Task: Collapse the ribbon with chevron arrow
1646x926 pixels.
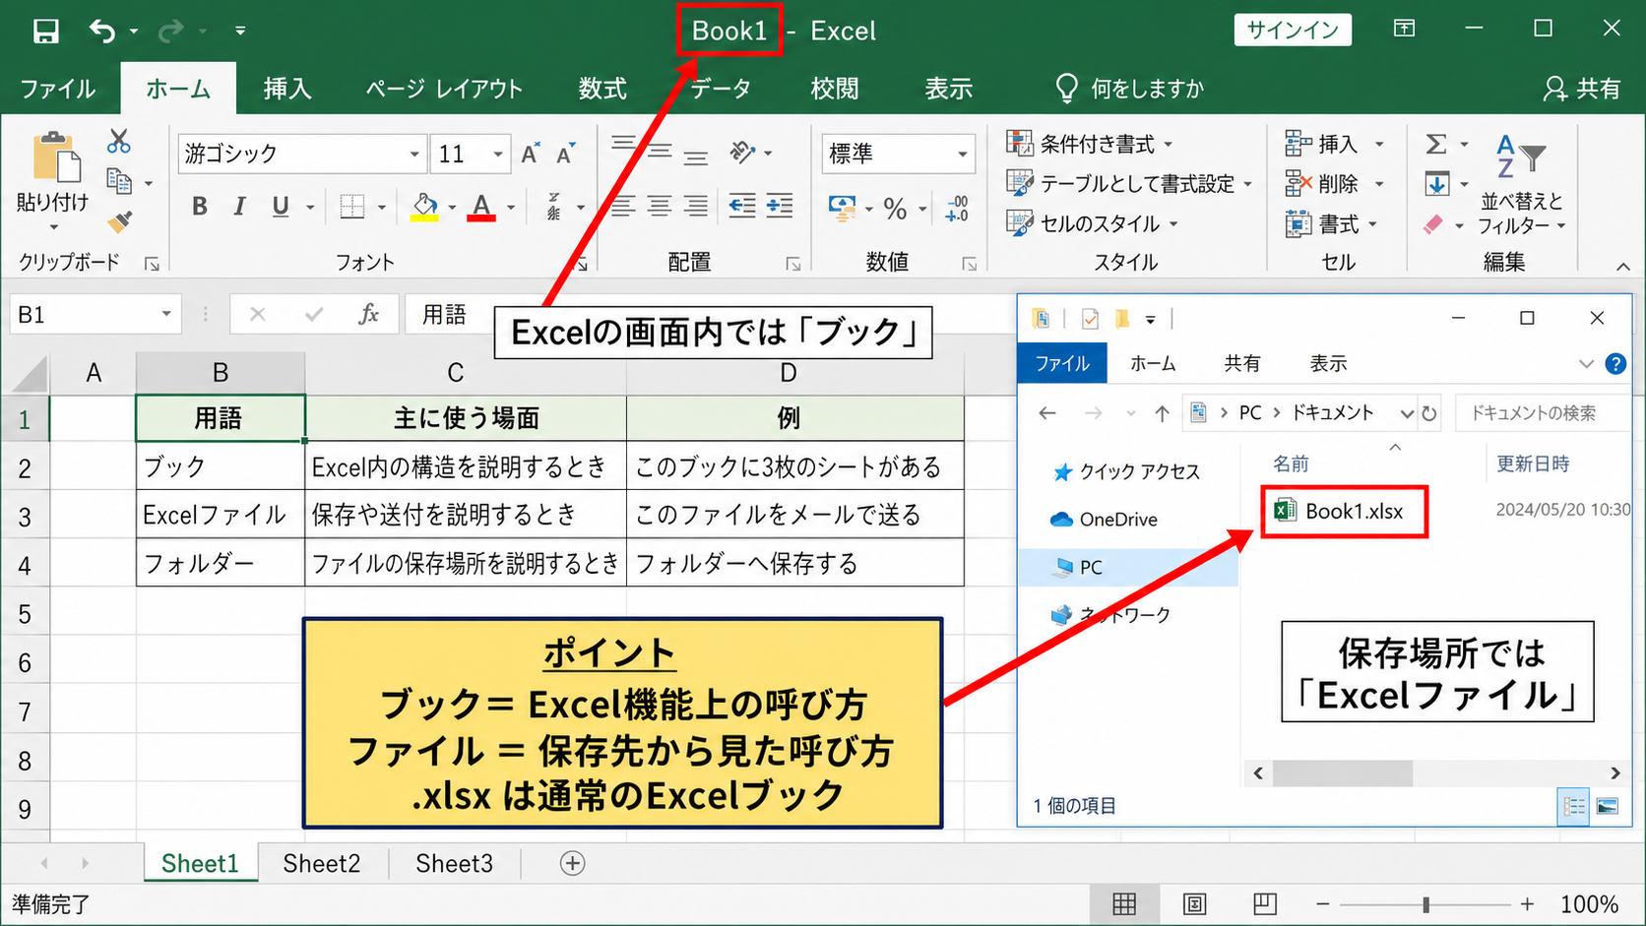Action: click(1622, 267)
